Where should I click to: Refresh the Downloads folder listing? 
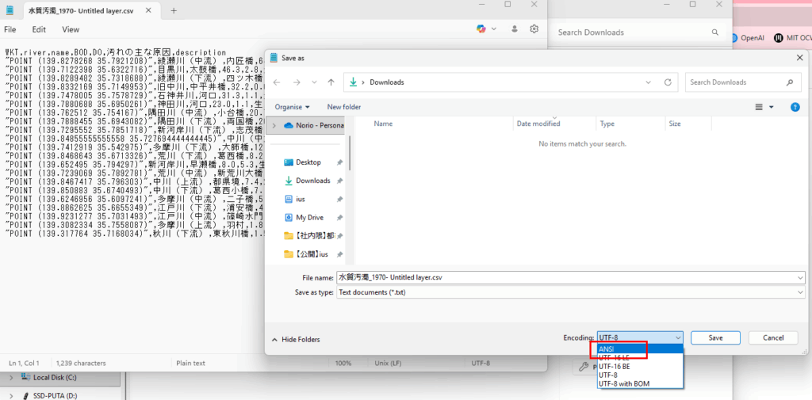[x=668, y=82]
